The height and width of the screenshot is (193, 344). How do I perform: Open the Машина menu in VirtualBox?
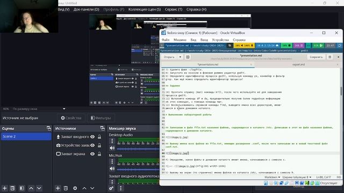click(x=180, y=40)
